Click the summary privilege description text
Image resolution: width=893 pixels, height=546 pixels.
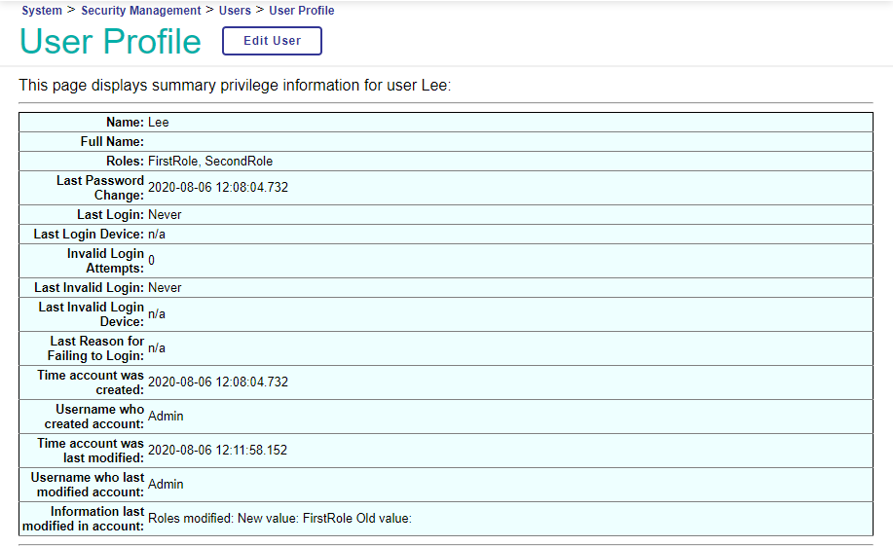pos(235,86)
